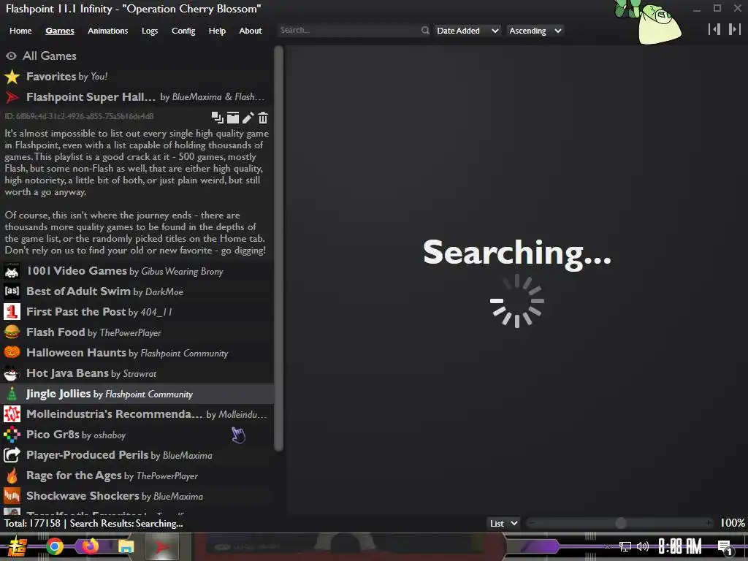Image resolution: width=748 pixels, height=561 pixels.
Task: Select the Pico Gr8s playlist
Action: click(137, 435)
